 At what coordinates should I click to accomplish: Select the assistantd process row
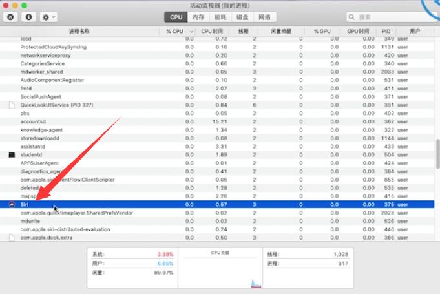(217, 147)
